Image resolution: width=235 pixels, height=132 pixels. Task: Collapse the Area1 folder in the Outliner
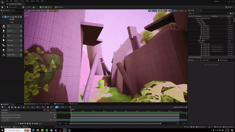coord(199,42)
